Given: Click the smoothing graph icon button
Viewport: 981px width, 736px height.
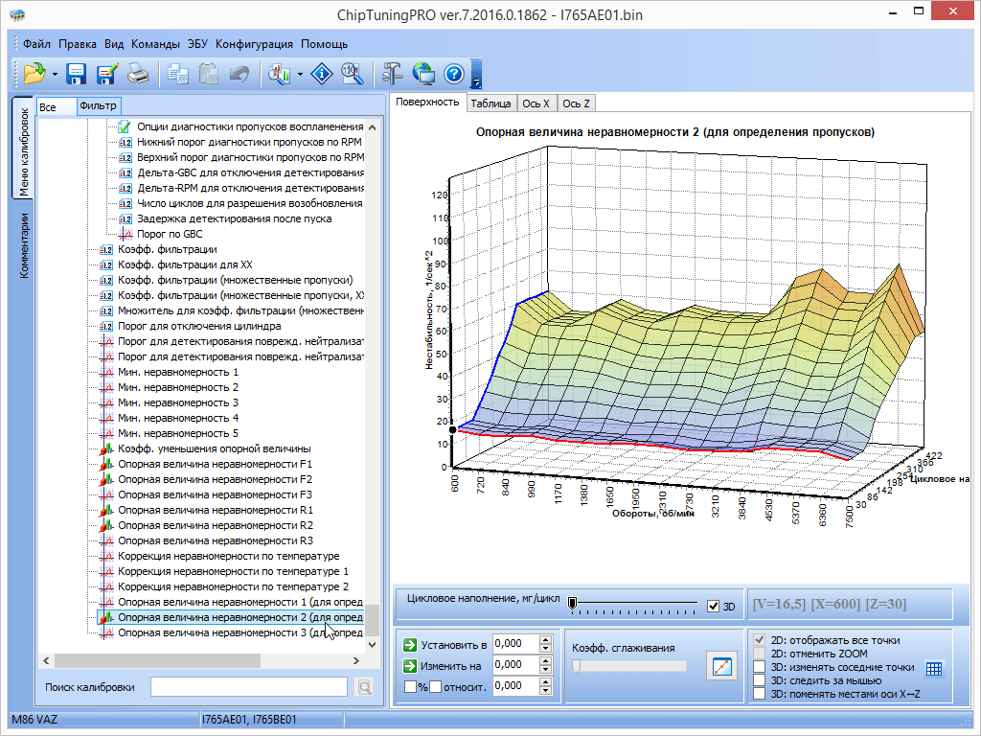Looking at the screenshot, I should point(721,665).
